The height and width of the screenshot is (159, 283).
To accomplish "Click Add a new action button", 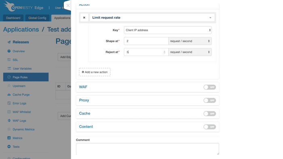I will pos(95,72).
